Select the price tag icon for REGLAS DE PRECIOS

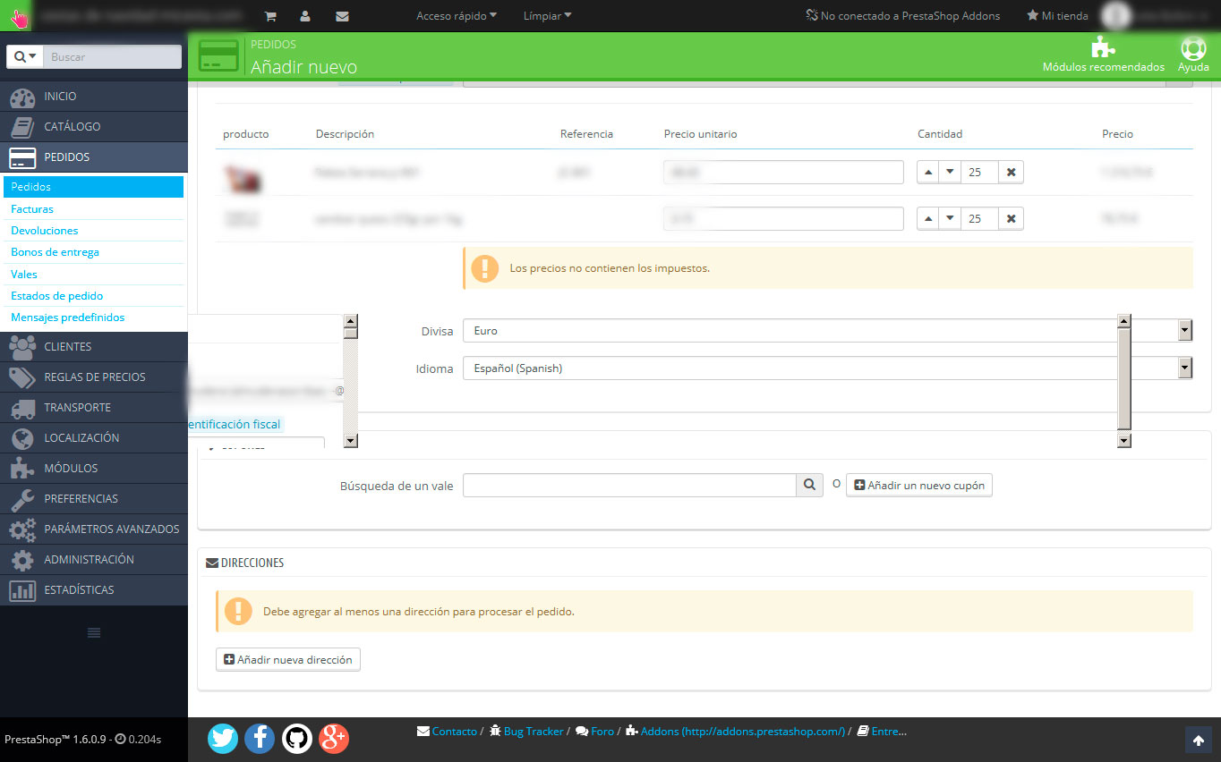tap(22, 377)
